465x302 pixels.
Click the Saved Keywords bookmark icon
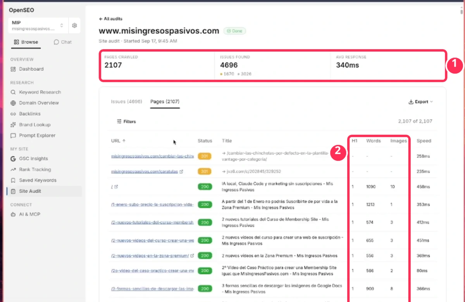[x=13, y=180]
